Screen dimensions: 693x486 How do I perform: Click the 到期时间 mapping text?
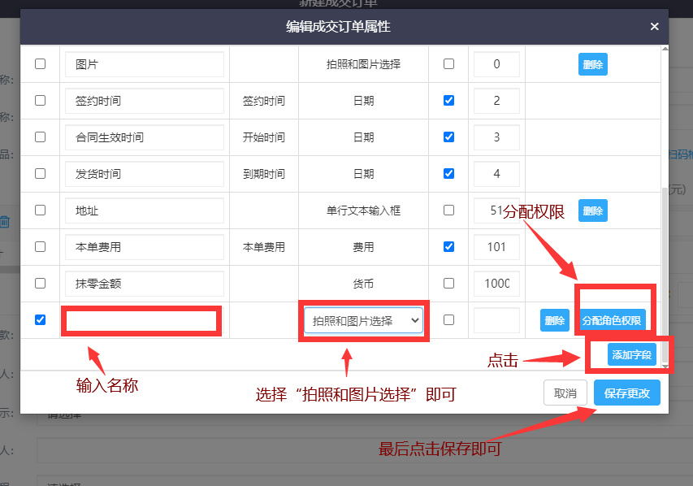coord(264,174)
